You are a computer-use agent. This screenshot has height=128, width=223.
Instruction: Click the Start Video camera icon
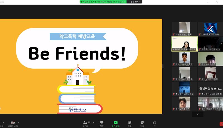point(13,122)
